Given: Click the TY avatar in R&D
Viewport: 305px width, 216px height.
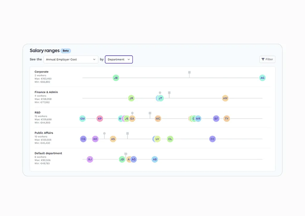Looking at the screenshot, I should pyautogui.click(x=227, y=119).
